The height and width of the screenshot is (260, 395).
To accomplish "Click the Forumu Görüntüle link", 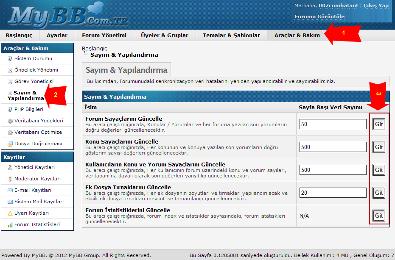I will [x=319, y=17].
